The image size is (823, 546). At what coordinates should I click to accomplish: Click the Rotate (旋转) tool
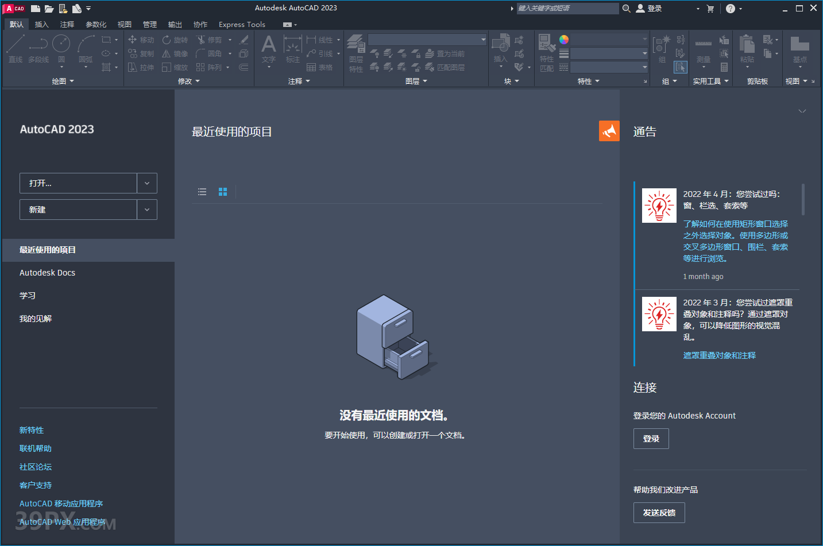[175, 40]
